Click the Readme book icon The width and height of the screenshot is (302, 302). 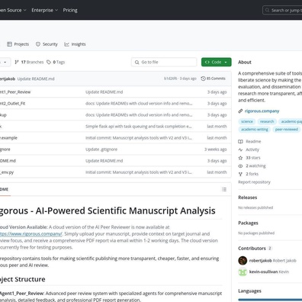pos(240,141)
